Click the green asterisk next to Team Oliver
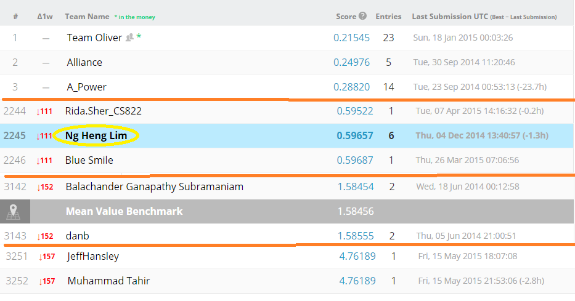Screen dimensions: 575x301 [139, 36]
